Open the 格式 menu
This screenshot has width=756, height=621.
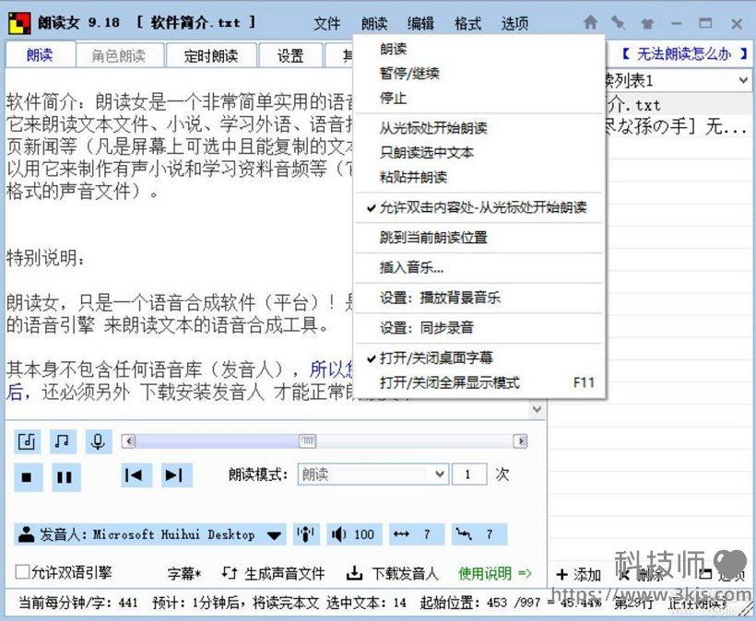click(467, 23)
